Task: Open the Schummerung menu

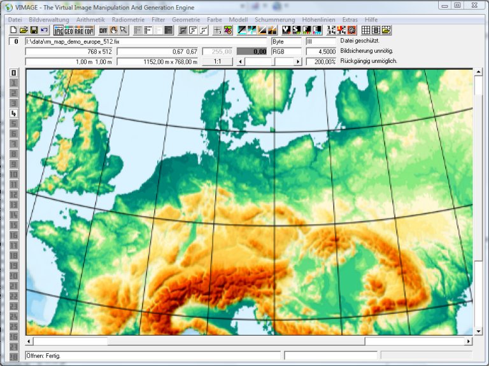Action: coord(274,20)
